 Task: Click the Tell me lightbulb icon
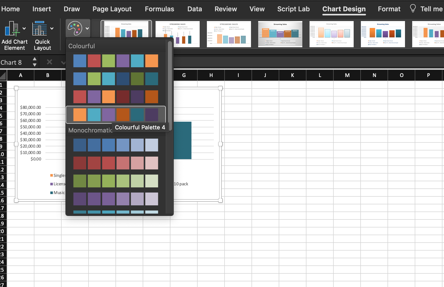pyautogui.click(x=413, y=9)
